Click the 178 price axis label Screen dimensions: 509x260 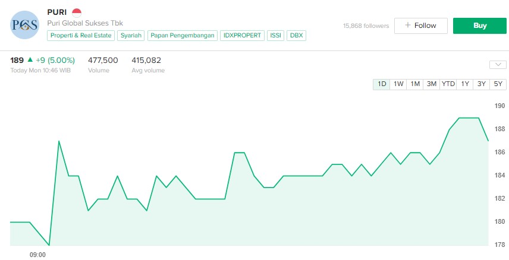coord(499,245)
